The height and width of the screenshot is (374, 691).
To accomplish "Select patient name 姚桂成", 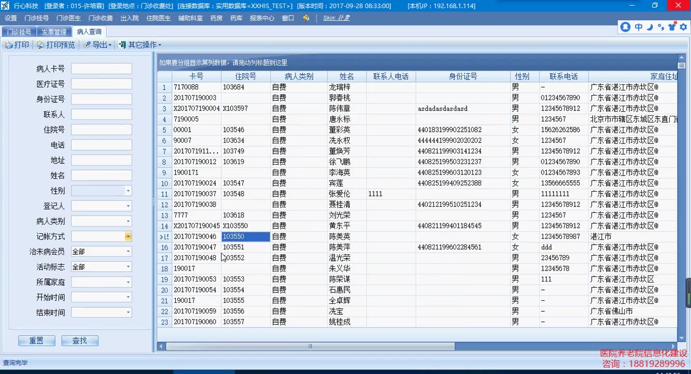I will point(340,322).
